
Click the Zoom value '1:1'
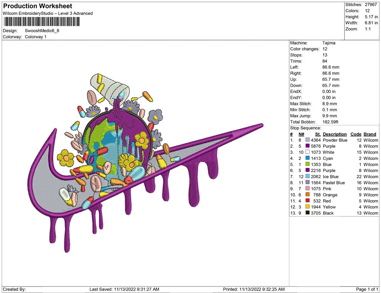click(368, 29)
